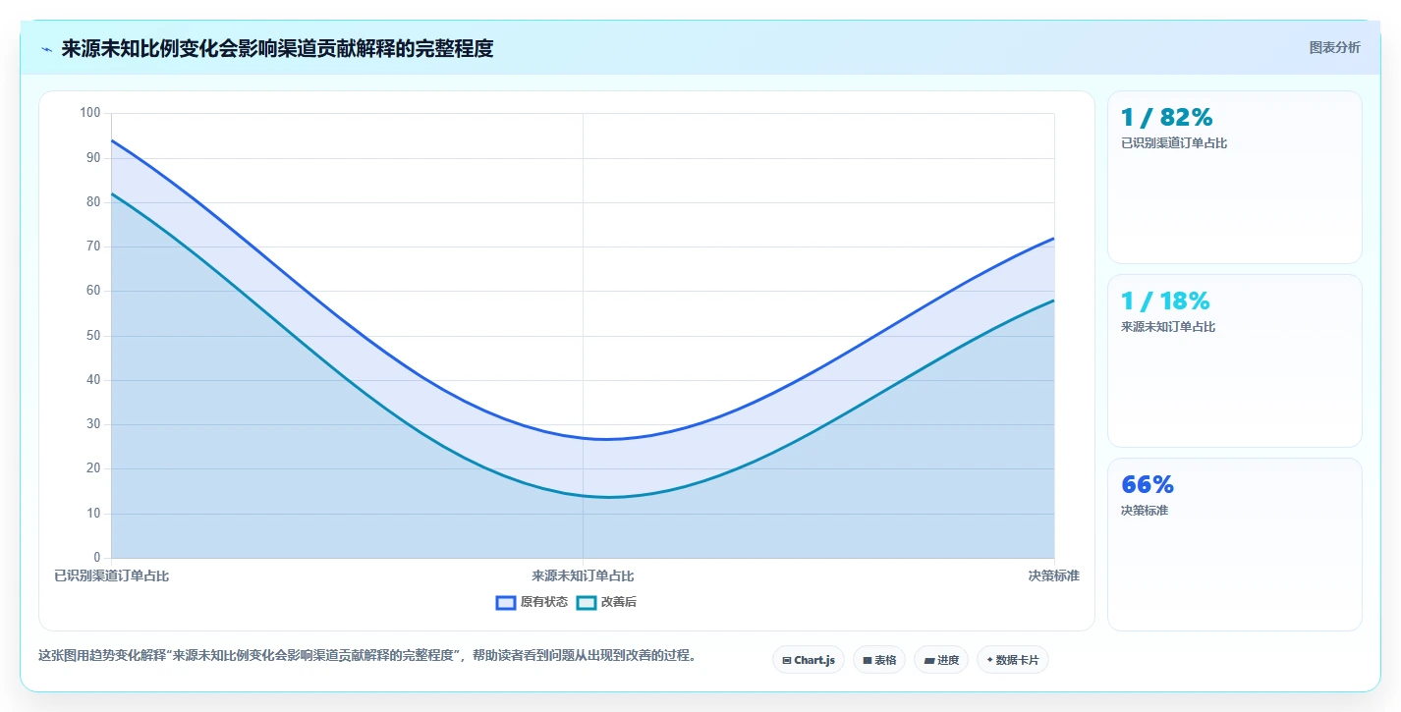Viewport: 1401px width, 712px height.
Task: Click the 图表分析 label in header
Action: [1334, 48]
